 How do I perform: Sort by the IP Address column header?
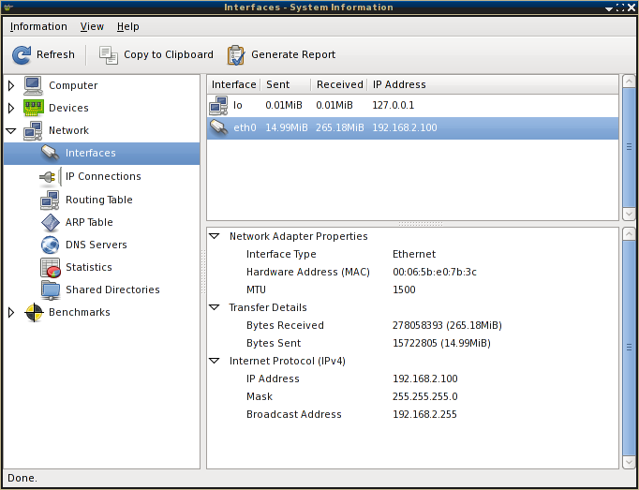tap(493, 85)
